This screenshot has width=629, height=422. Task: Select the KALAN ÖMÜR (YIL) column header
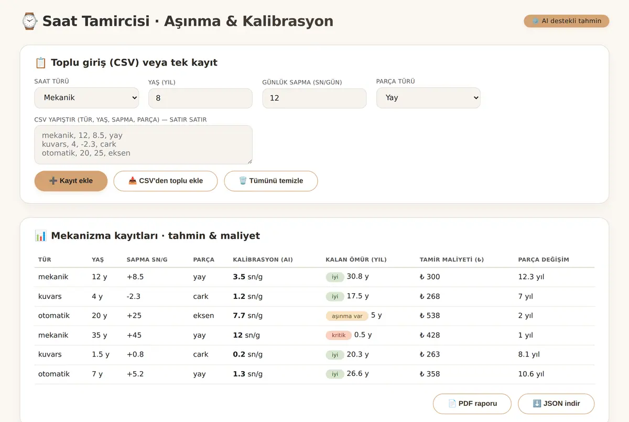click(x=356, y=260)
